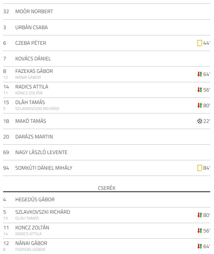Click the goal ball icon next to Makó Tamás

click(199, 121)
